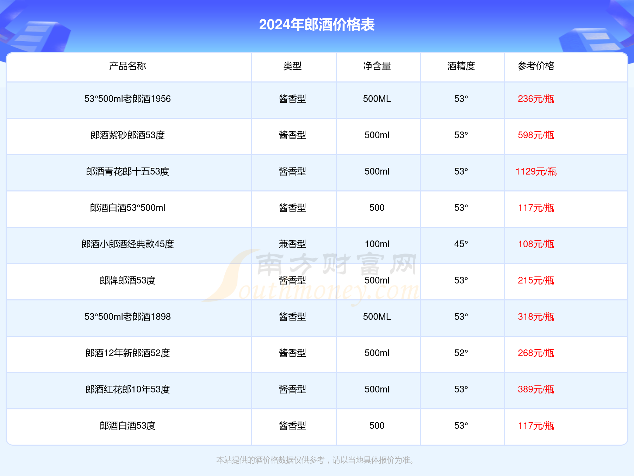The height and width of the screenshot is (476, 634).
Task: Click 500ML in the 老郎酒1898 row
Action: 377,317
